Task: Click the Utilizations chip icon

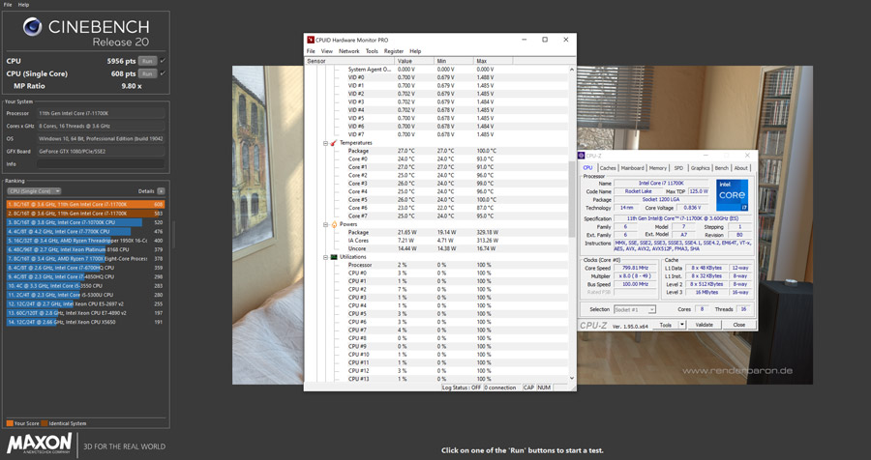Action: tap(334, 257)
